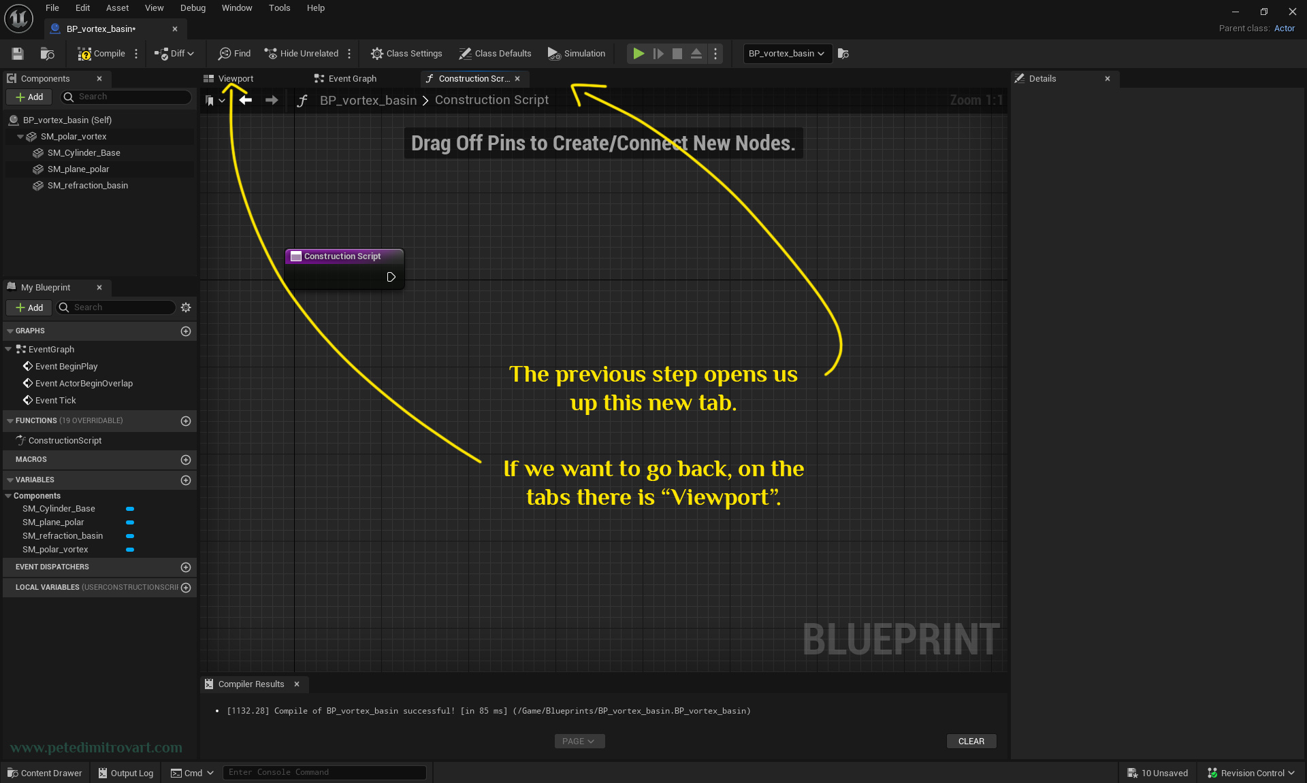This screenshot has width=1307, height=783.
Task: Click the Play button to simulate
Action: click(x=639, y=53)
